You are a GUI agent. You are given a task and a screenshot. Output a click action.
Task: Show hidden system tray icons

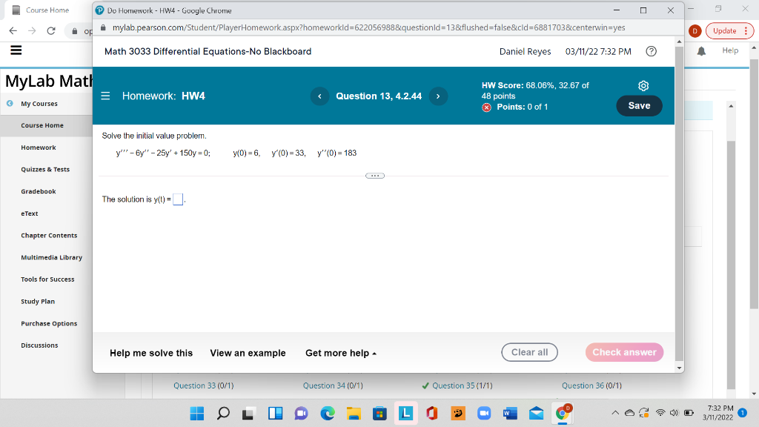[x=614, y=413]
